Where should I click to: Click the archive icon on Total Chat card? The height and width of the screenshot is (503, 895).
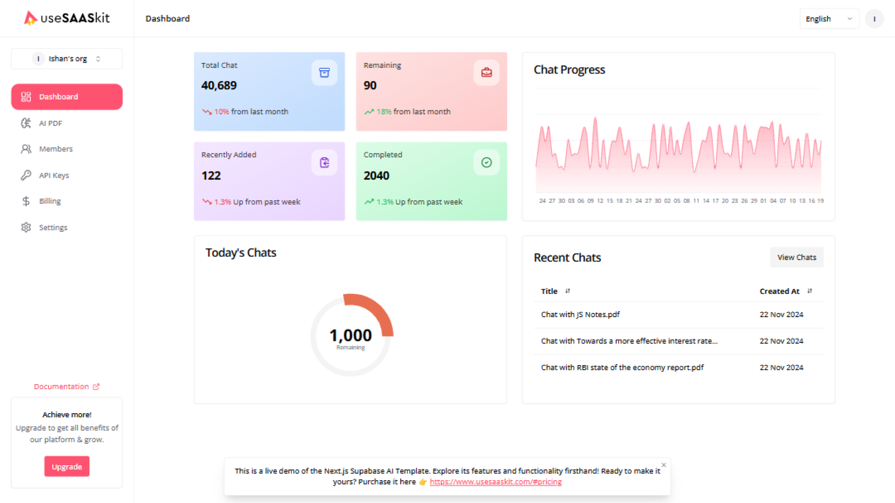point(324,73)
